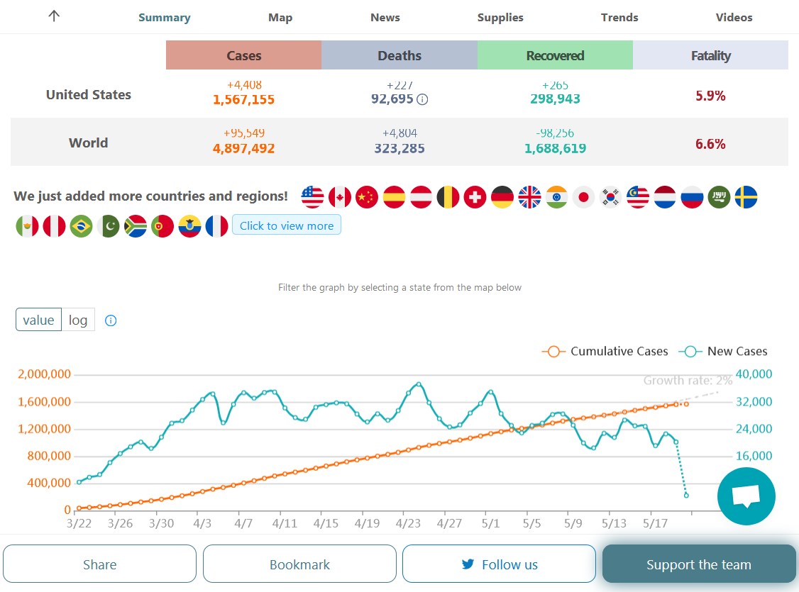
Task: Go to the Trends tab
Action: coord(619,18)
